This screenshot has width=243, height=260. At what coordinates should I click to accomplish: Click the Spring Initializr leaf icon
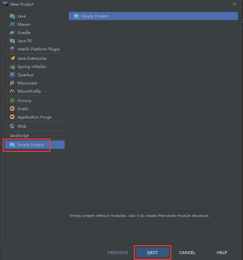coord(12,67)
